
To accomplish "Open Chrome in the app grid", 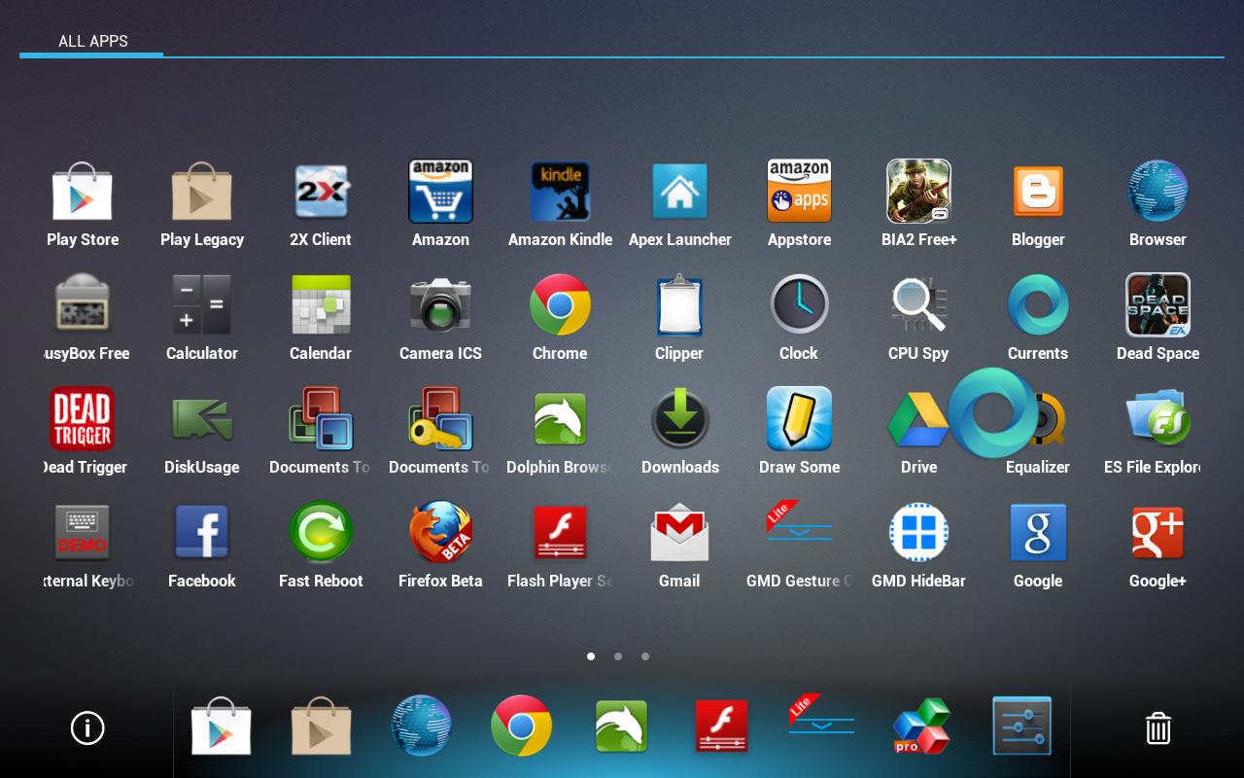I will click(560, 305).
